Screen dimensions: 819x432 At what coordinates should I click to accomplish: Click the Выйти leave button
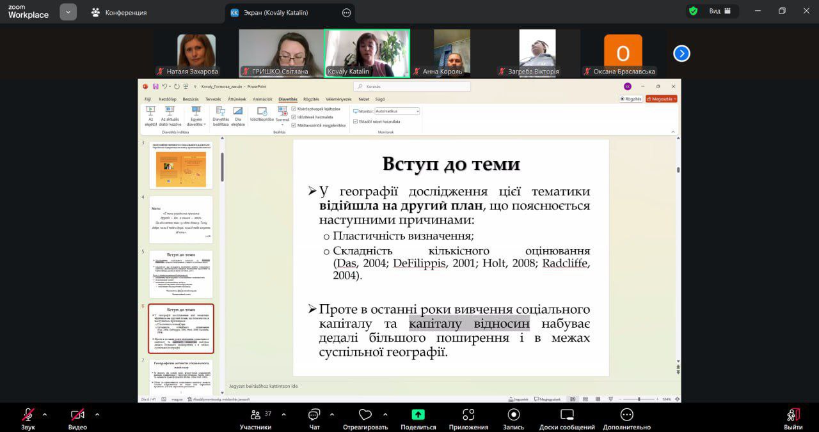[793, 415]
